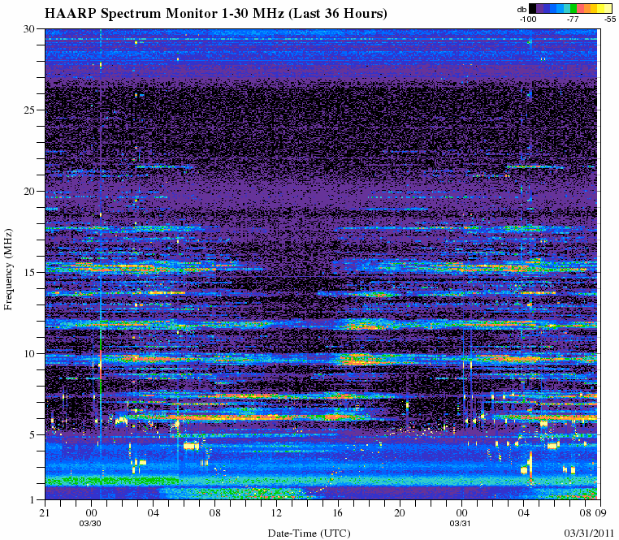Click the '21' time tick label
619x540 pixels.
tap(45, 513)
